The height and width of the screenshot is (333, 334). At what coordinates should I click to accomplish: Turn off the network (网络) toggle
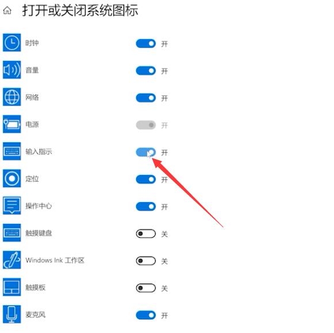click(x=145, y=98)
